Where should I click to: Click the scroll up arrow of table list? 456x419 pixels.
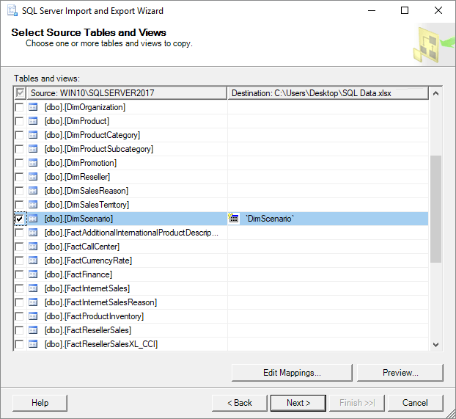click(x=435, y=94)
